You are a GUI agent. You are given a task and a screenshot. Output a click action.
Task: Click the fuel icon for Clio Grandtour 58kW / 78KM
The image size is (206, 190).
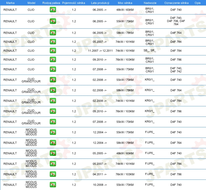(x=53, y=90)
